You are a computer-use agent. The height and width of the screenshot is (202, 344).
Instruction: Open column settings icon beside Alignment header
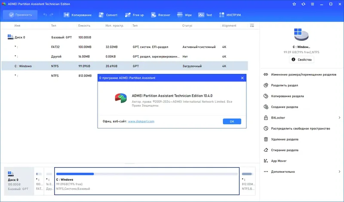(252, 25)
